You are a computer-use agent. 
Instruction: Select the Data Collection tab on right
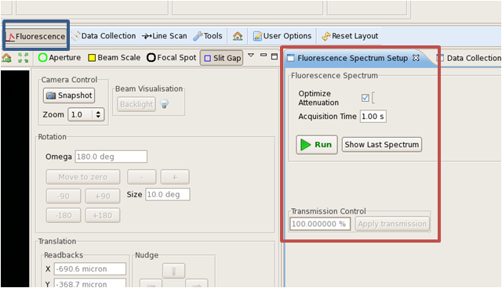(469, 58)
